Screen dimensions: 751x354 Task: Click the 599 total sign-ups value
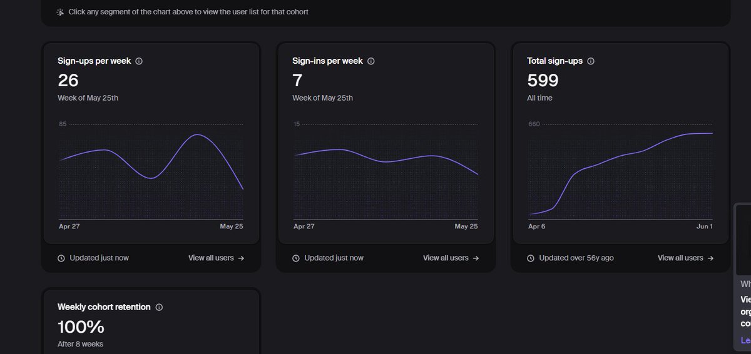[x=543, y=80]
